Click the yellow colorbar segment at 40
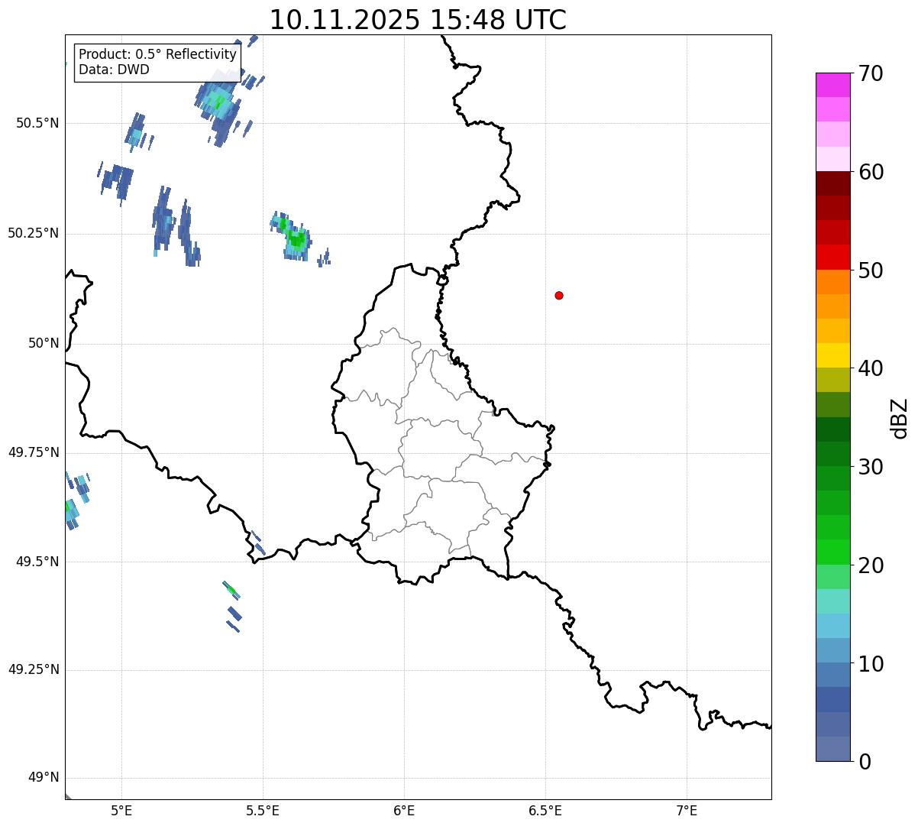The height and width of the screenshot is (826, 918). pyautogui.click(x=832, y=355)
